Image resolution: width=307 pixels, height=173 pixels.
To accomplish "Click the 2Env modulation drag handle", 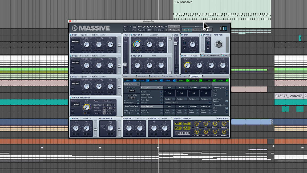I will click(x=148, y=80).
